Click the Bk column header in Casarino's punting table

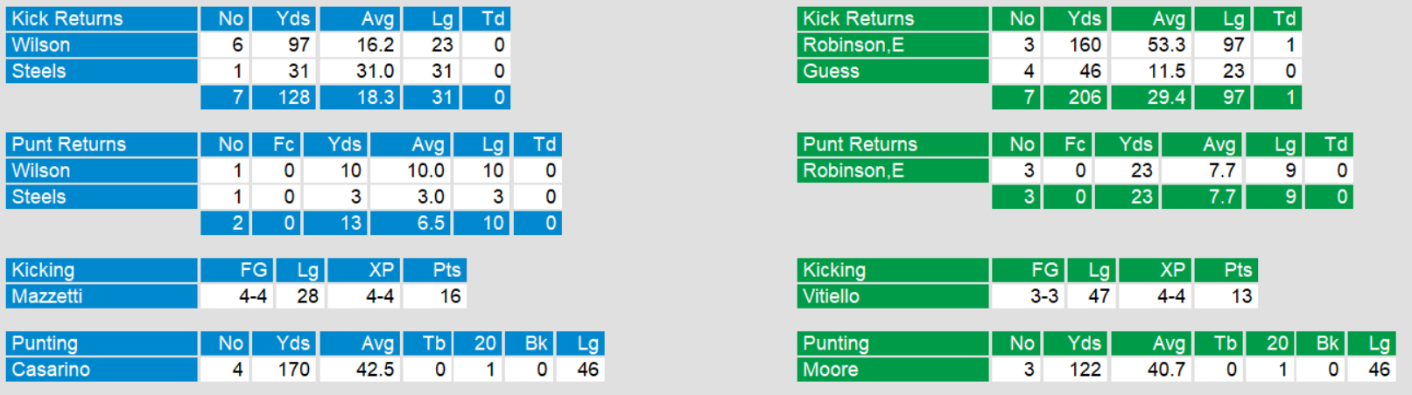pyautogui.click(x=537, y=343)
